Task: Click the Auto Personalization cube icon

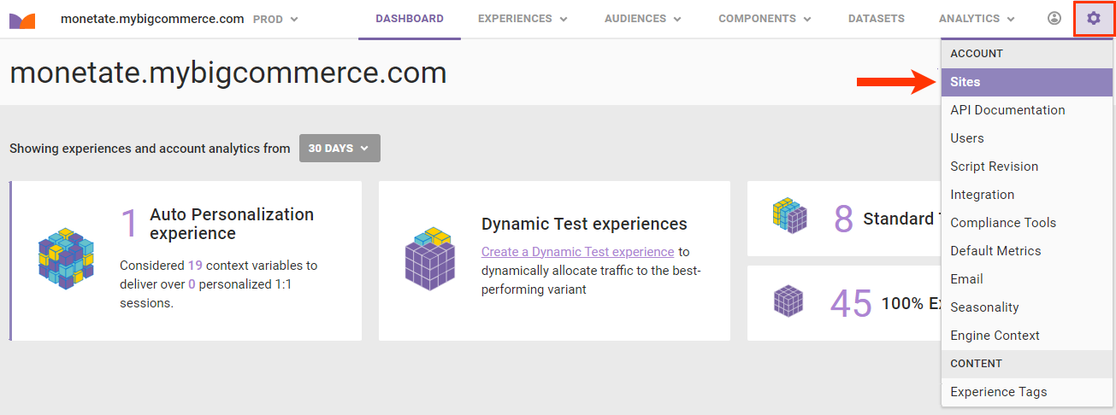Action: tap(64, 257)
